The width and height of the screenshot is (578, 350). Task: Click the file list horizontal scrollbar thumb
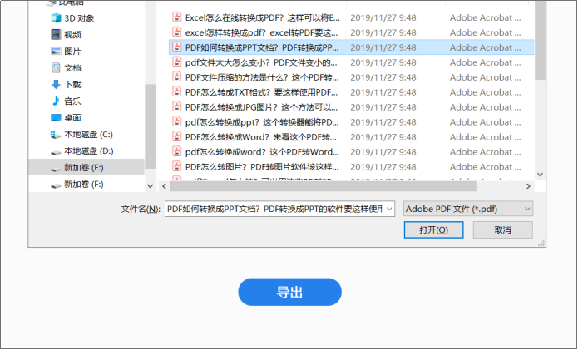[323, 186]
